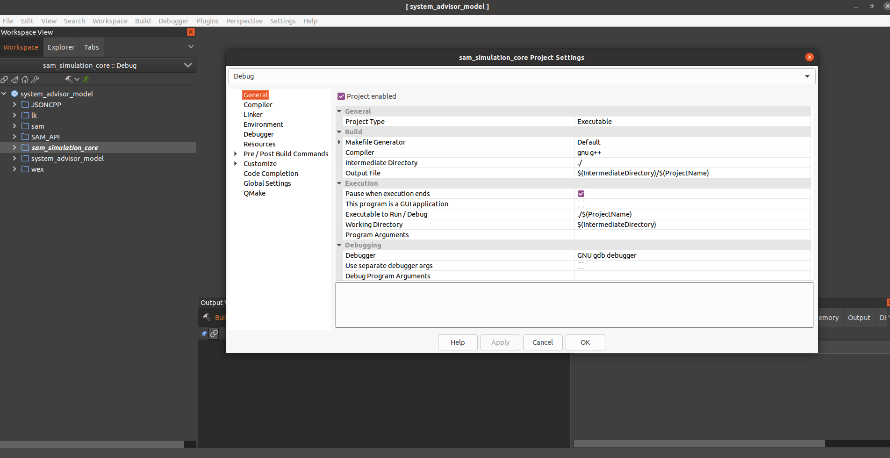This screenshot has height=458, width=890.
Task: Click the Program Arguments value field
Action: click(x=692, y=235)
